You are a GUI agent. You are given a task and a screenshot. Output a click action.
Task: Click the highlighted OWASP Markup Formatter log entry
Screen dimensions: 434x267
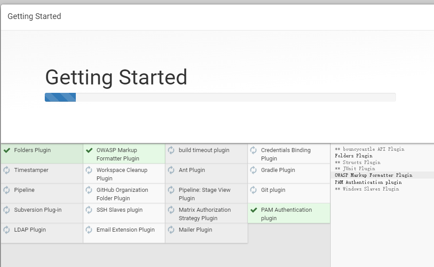(373, 175)
